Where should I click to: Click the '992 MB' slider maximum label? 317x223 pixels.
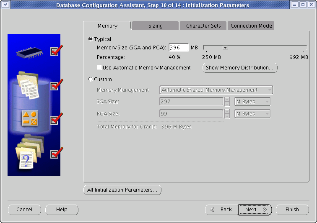pos(299,57)
